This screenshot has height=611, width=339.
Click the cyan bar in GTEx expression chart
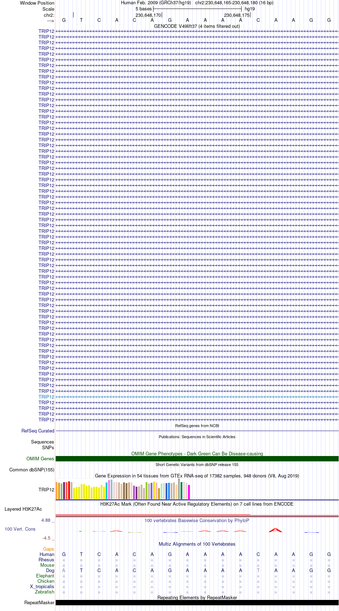pos(107,491)
